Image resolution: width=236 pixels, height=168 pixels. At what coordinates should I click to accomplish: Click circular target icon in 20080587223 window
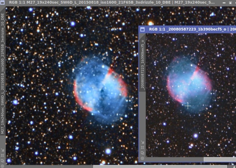[142, 158]
